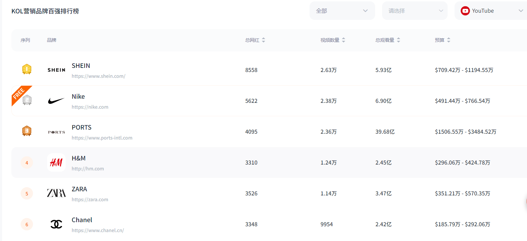The width and height of the screenshot is (527, 241).
Task: Open the https://www.chanel.cn/ link
Action: pos(98,230)
